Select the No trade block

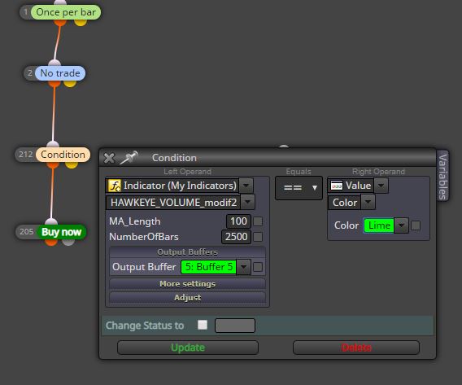pyautogui.click(x=60, y=73)
